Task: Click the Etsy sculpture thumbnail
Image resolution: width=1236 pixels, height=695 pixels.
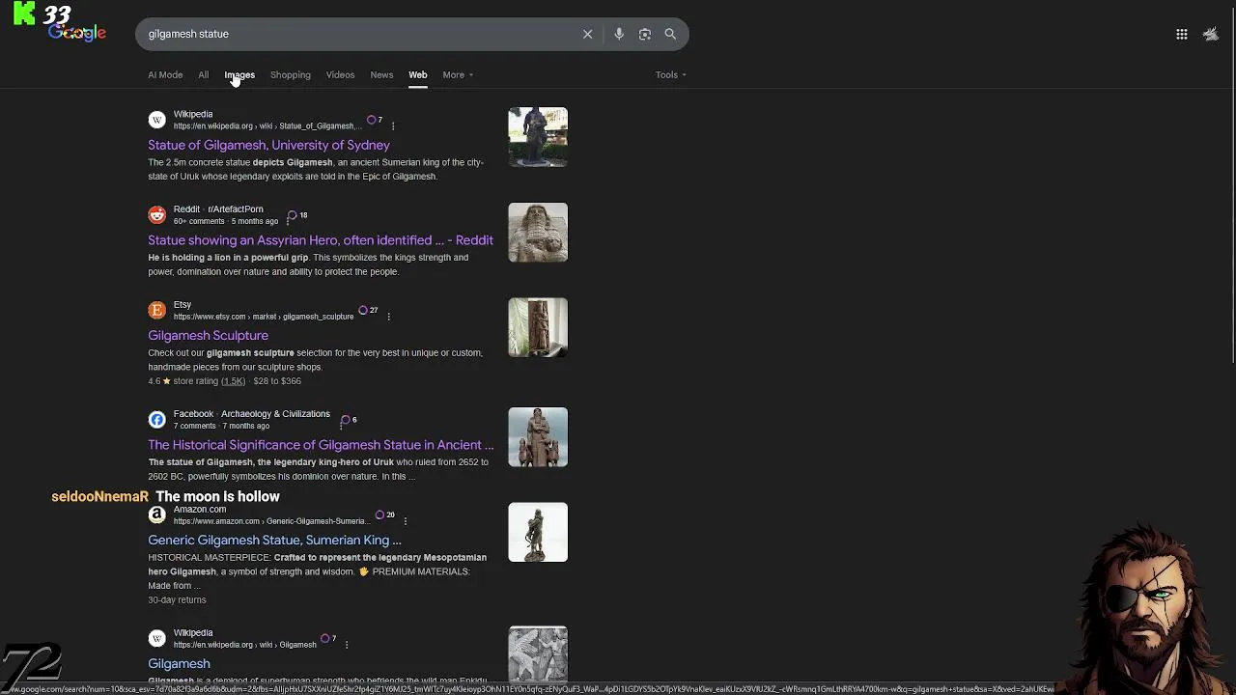Action: (x=538, y=327)
